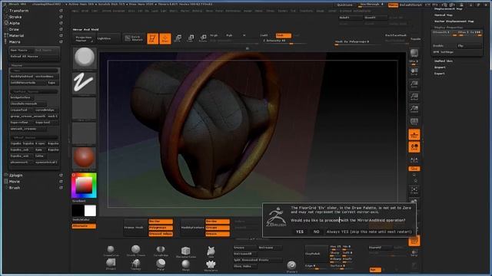Expand the Transform palette
This screenshot has height=276, width=492.
[18, 11]
